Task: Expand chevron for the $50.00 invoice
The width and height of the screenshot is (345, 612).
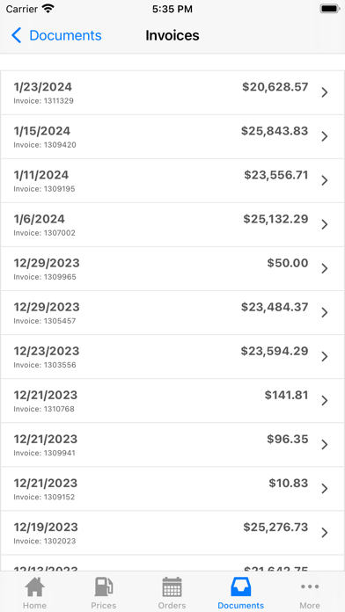Action: (324, 268)
